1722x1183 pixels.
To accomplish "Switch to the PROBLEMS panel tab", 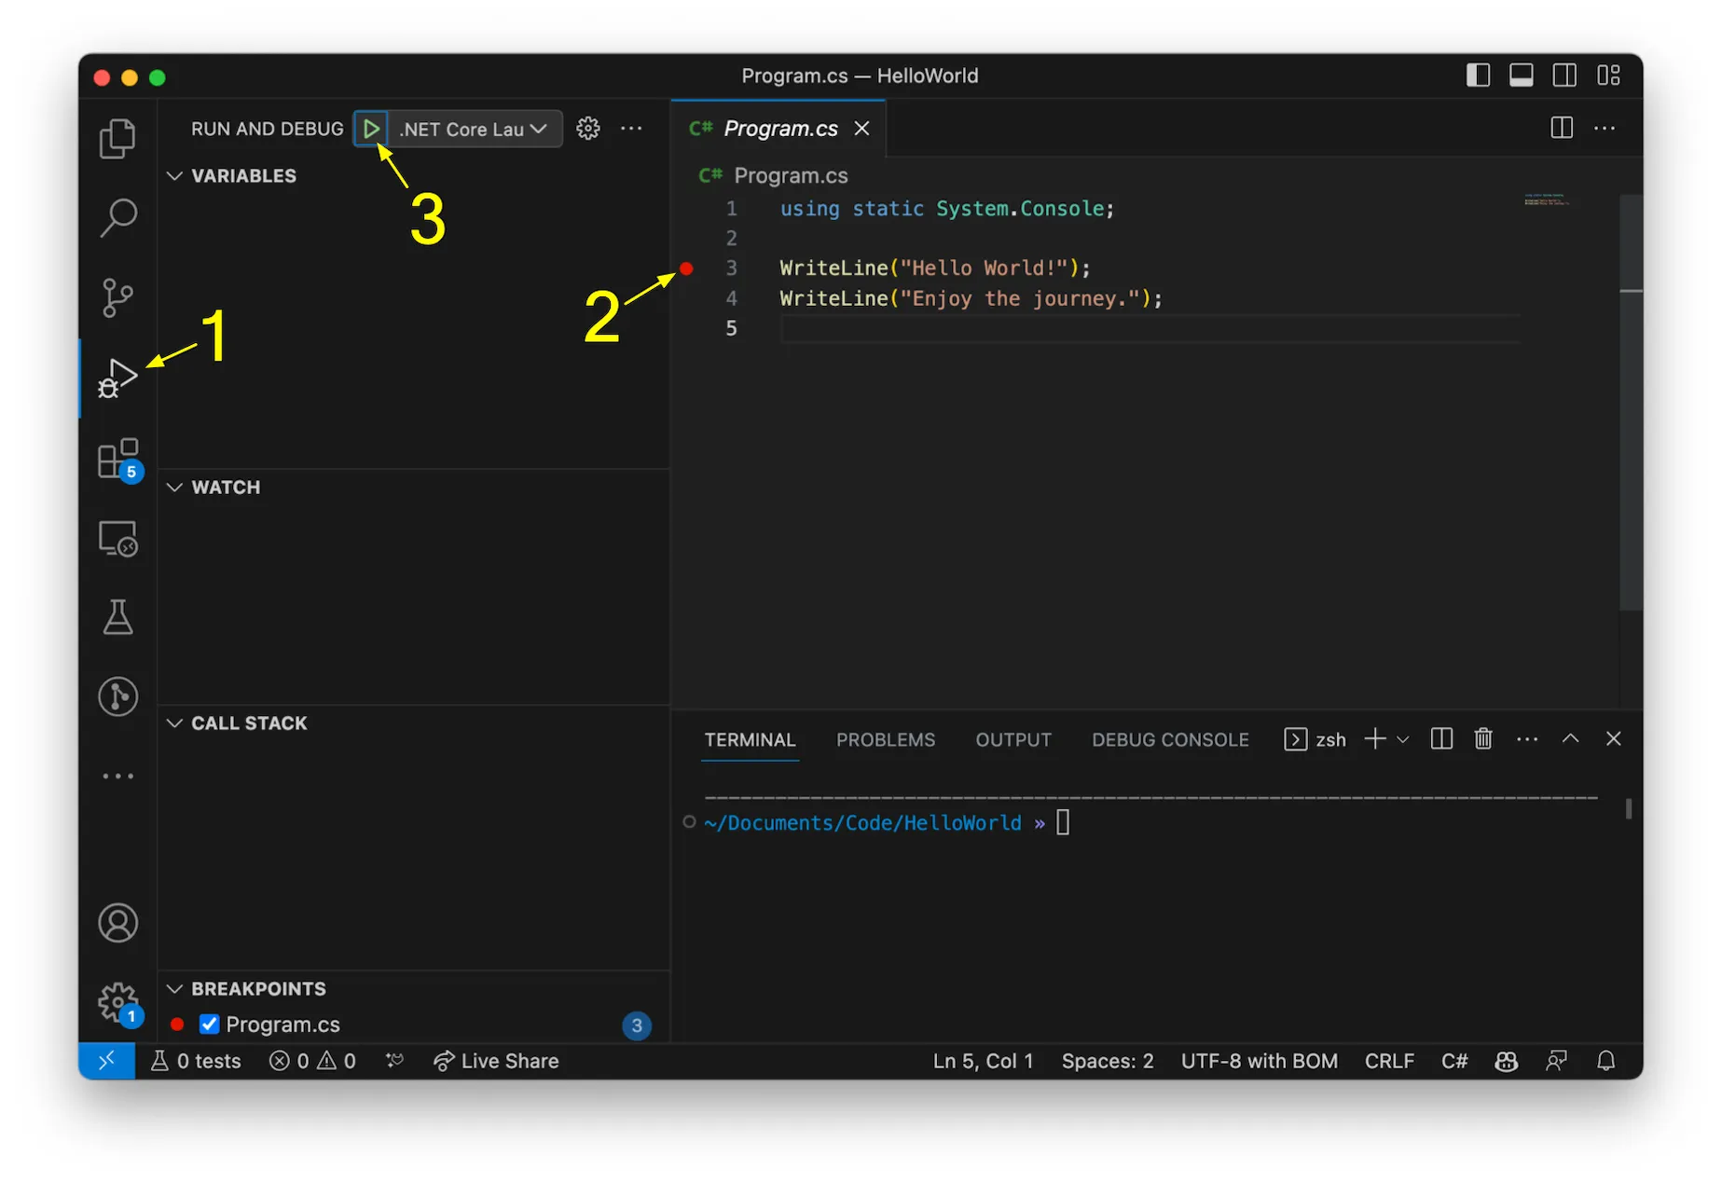I will click(x=886, y=739).
